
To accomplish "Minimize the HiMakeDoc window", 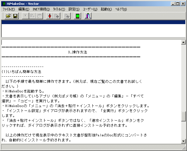I will pyautogui.click(x=173, y=4).
